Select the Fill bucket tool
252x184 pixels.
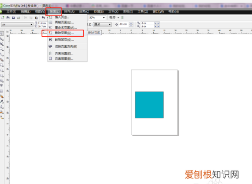pos(2,112)
